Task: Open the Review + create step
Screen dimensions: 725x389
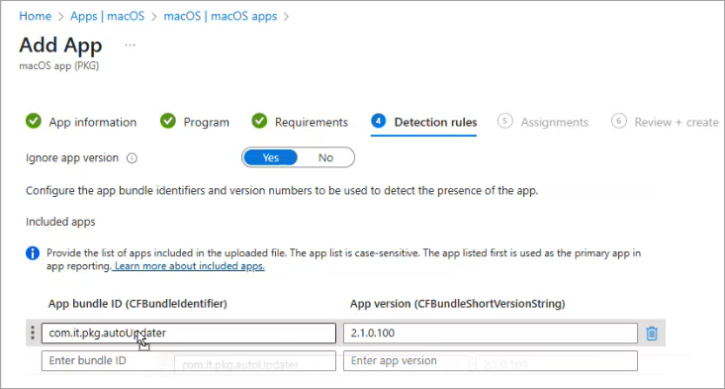Action: 677,122
